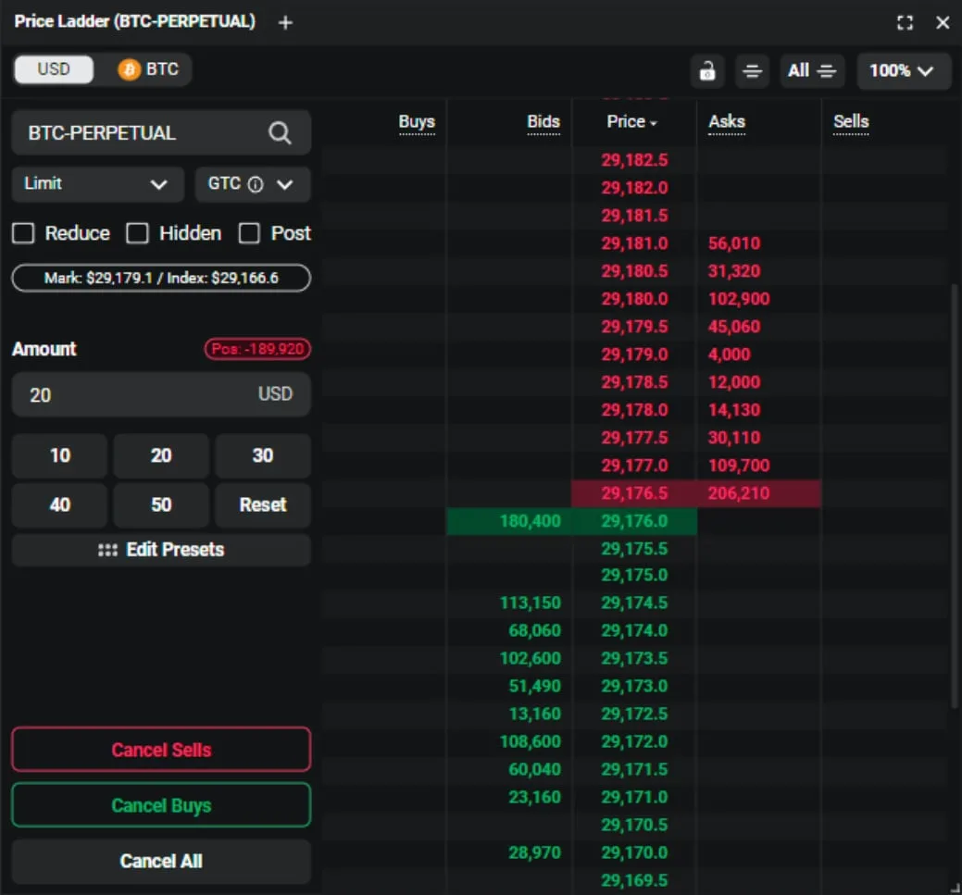Image resolution: width=962 pixels, height=895 pixels.
Task: Click the ask size 102,900
Action: coord(739,299)
